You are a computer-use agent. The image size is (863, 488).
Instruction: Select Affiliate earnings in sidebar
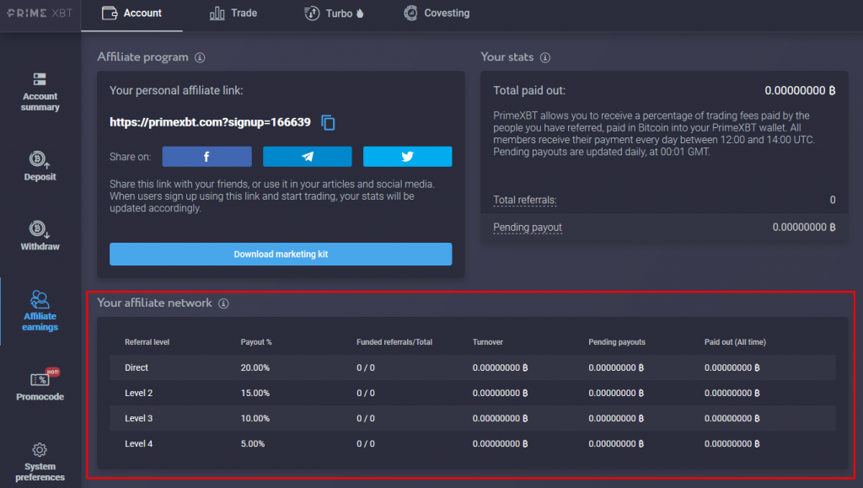pyautogui.click(x=40, y=311)
